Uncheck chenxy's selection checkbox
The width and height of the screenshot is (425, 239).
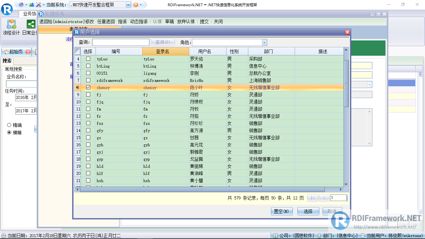tap(88, 87)
